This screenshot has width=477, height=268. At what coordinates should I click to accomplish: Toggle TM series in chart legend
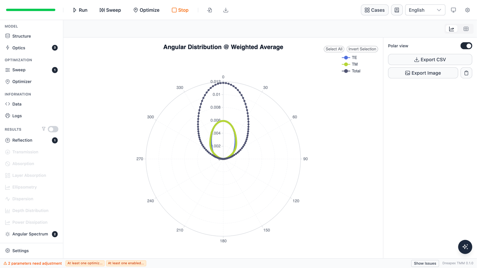pos(350,64)
